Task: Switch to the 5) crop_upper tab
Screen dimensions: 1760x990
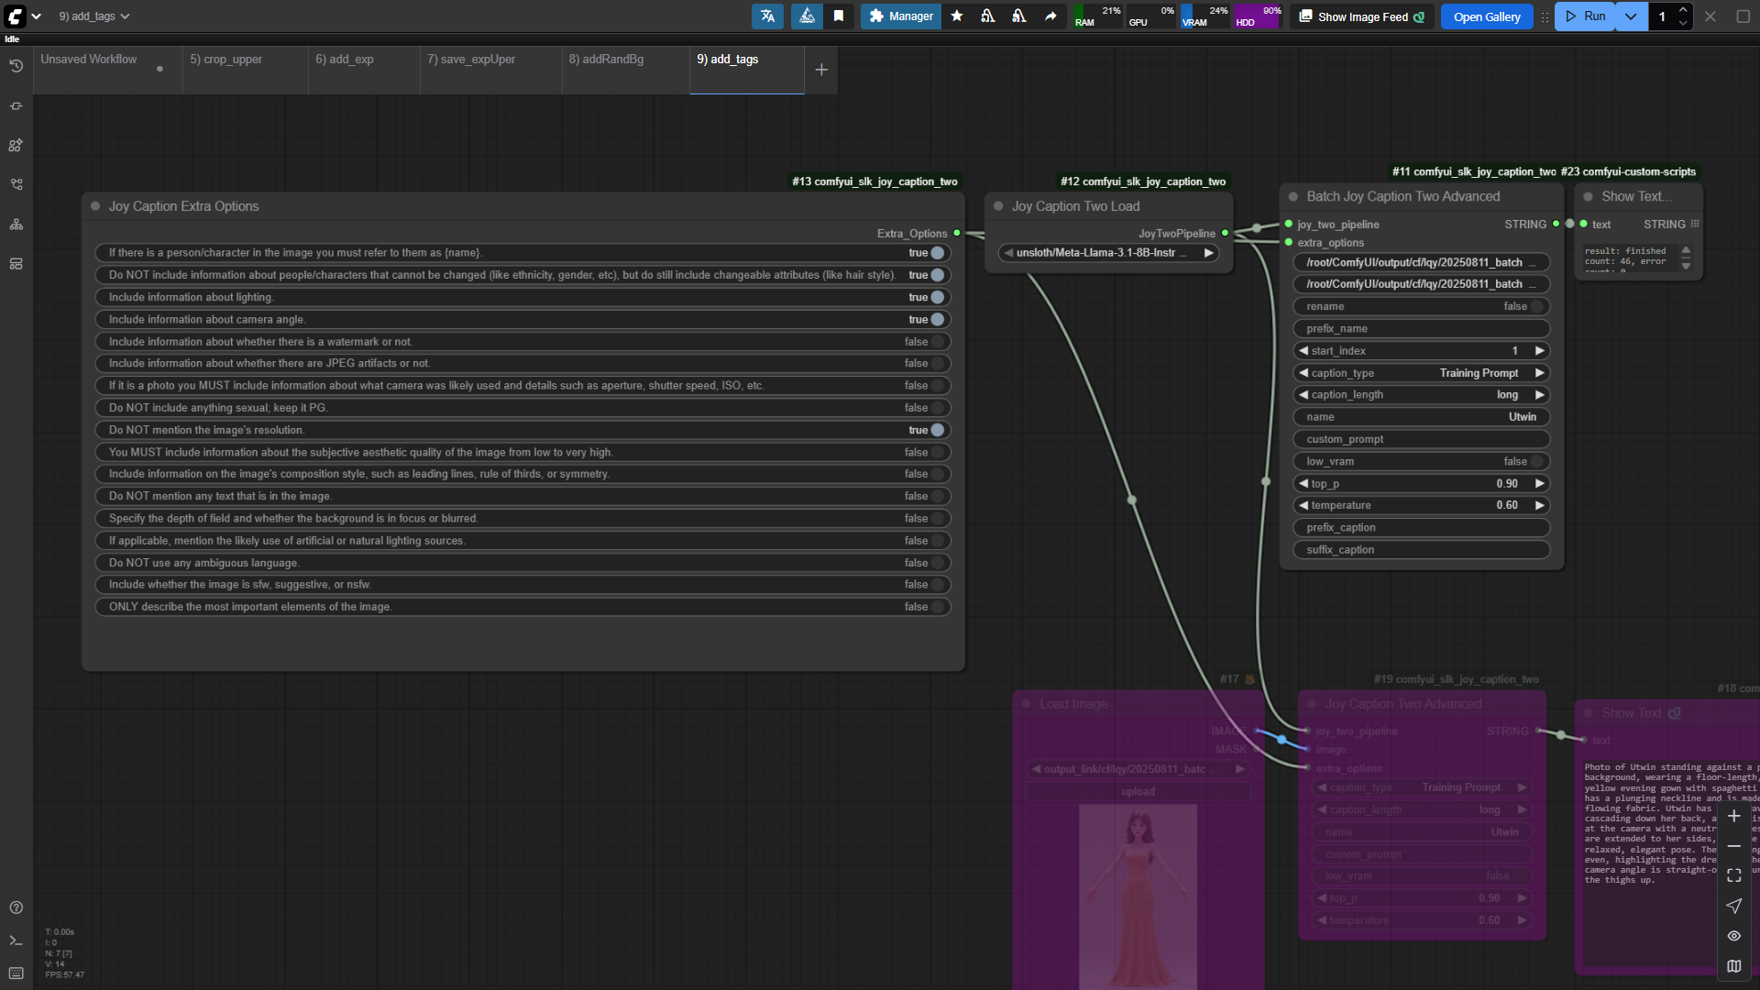Action: (x=226, y=60)
